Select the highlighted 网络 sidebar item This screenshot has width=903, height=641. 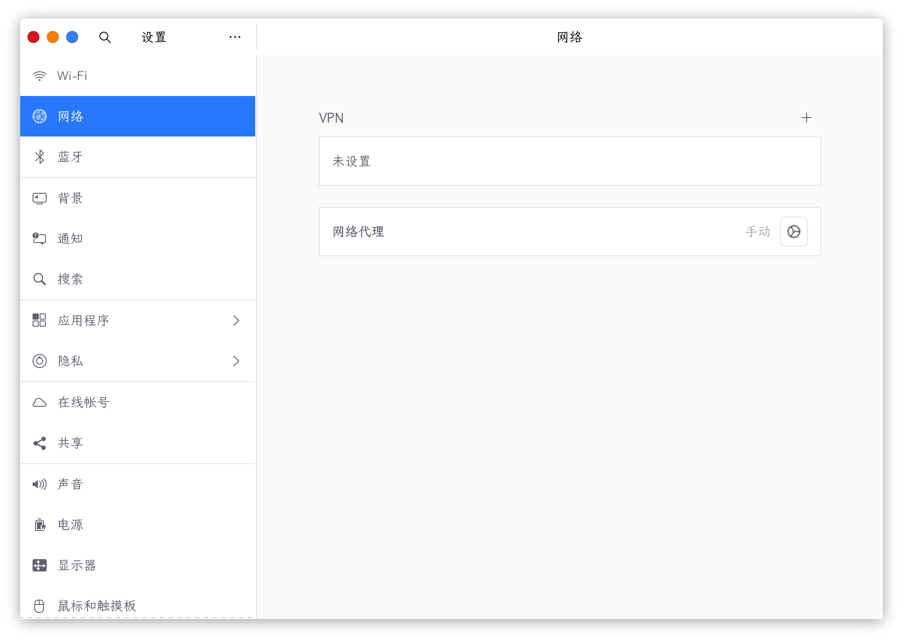point(137,116)
